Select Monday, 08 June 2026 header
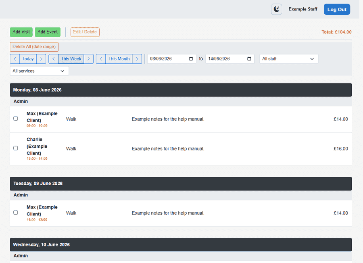Viewport: 363px width, 263px height. [181, 90]
